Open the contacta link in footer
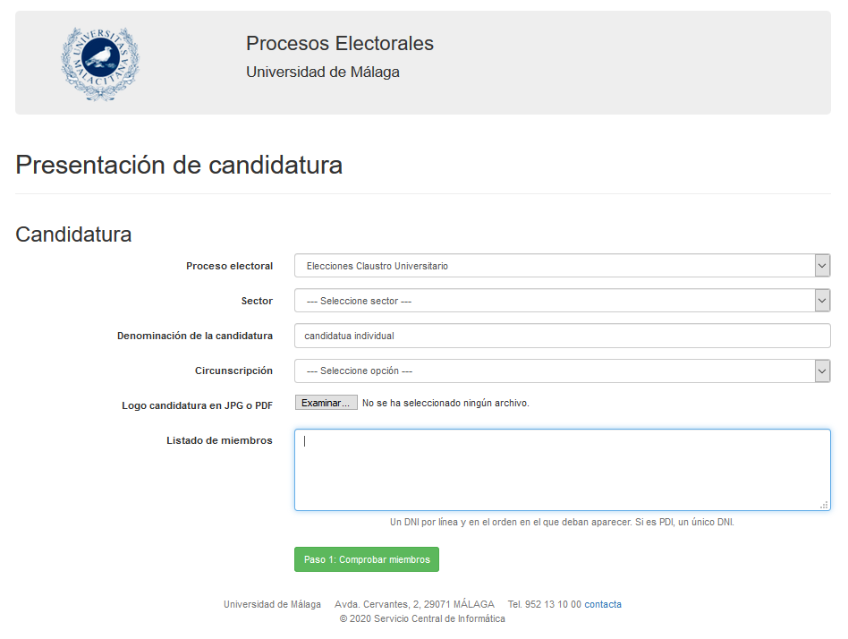The width and height of the screenshot is (848, 639). tap(603, 604)
